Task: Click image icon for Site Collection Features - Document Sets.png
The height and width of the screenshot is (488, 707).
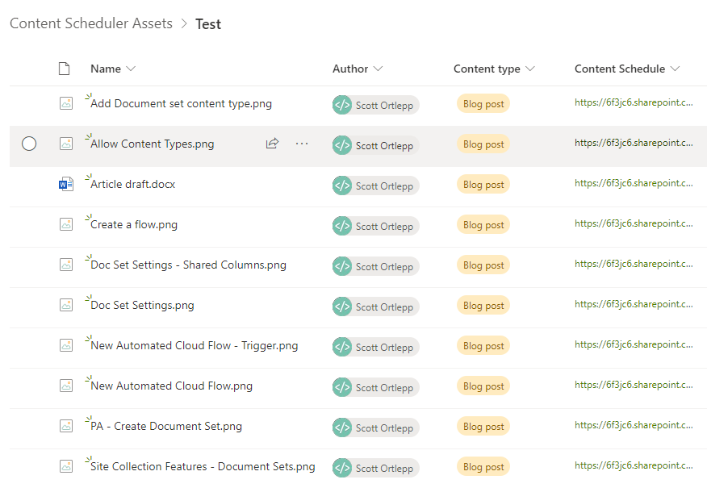Action: point(66,466)
